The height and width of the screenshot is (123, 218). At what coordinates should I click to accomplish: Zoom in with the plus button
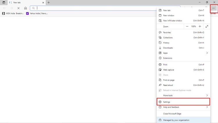[x=200, y=27]
